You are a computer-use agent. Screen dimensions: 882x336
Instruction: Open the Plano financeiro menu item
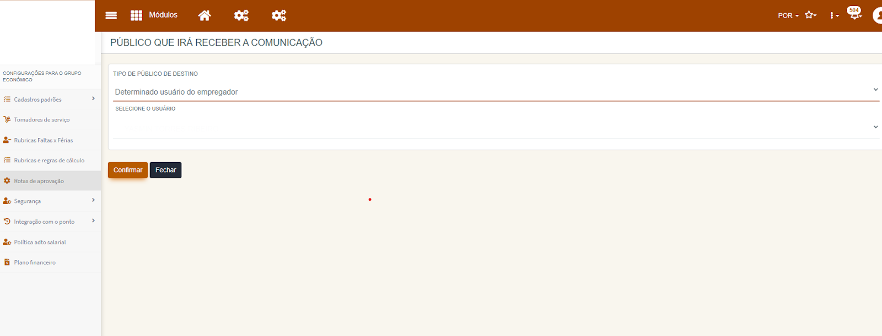pyautogui.click(x=50, y=262)
